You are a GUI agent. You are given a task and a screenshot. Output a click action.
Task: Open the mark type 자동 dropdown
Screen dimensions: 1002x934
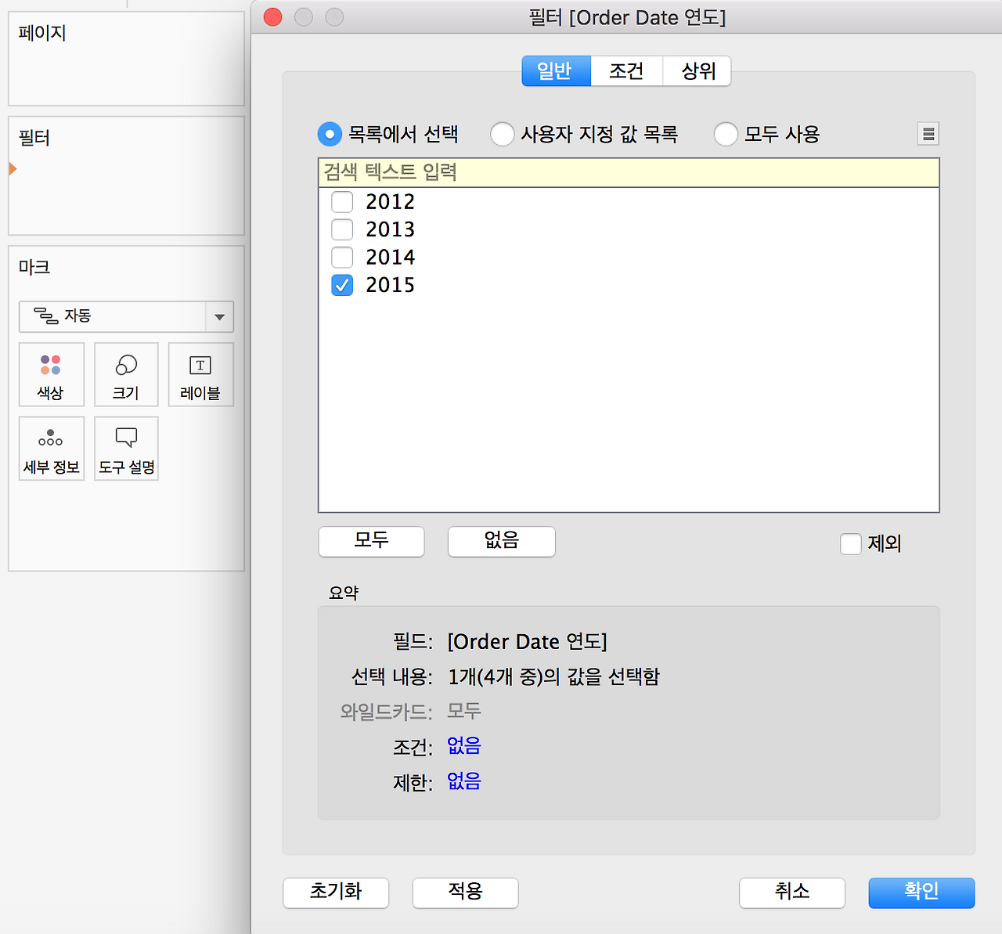coord(126,316)
